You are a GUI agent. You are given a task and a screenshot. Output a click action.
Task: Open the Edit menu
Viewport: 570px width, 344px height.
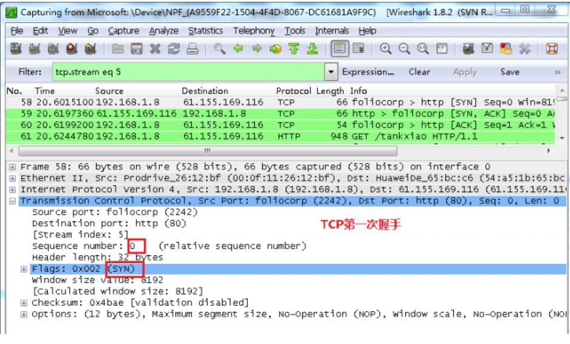pyautogui.click(x=40, y=31)
